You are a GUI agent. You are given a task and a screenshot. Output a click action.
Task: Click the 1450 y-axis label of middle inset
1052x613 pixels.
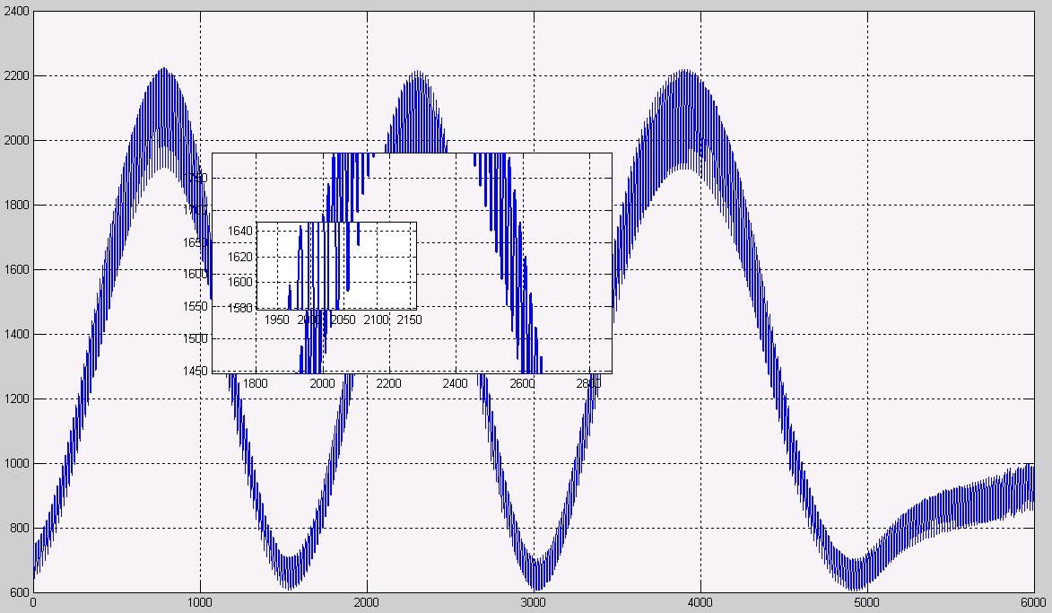196,371
